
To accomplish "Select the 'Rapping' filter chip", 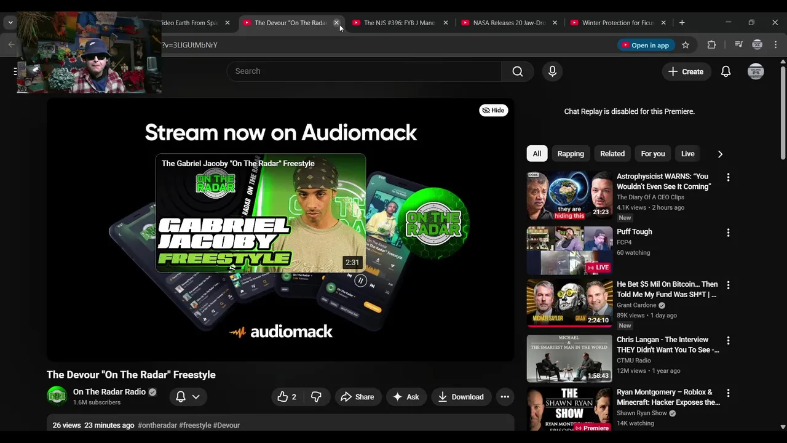I will click(571, 154).
